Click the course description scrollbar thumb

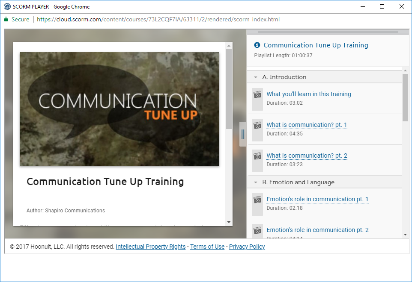click(229, 89)
